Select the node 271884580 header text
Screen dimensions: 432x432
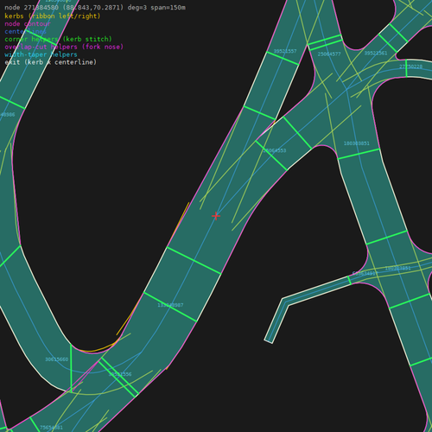click(95, 8)
